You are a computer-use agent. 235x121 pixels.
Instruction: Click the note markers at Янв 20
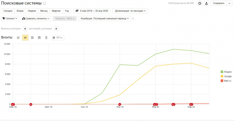156,104
